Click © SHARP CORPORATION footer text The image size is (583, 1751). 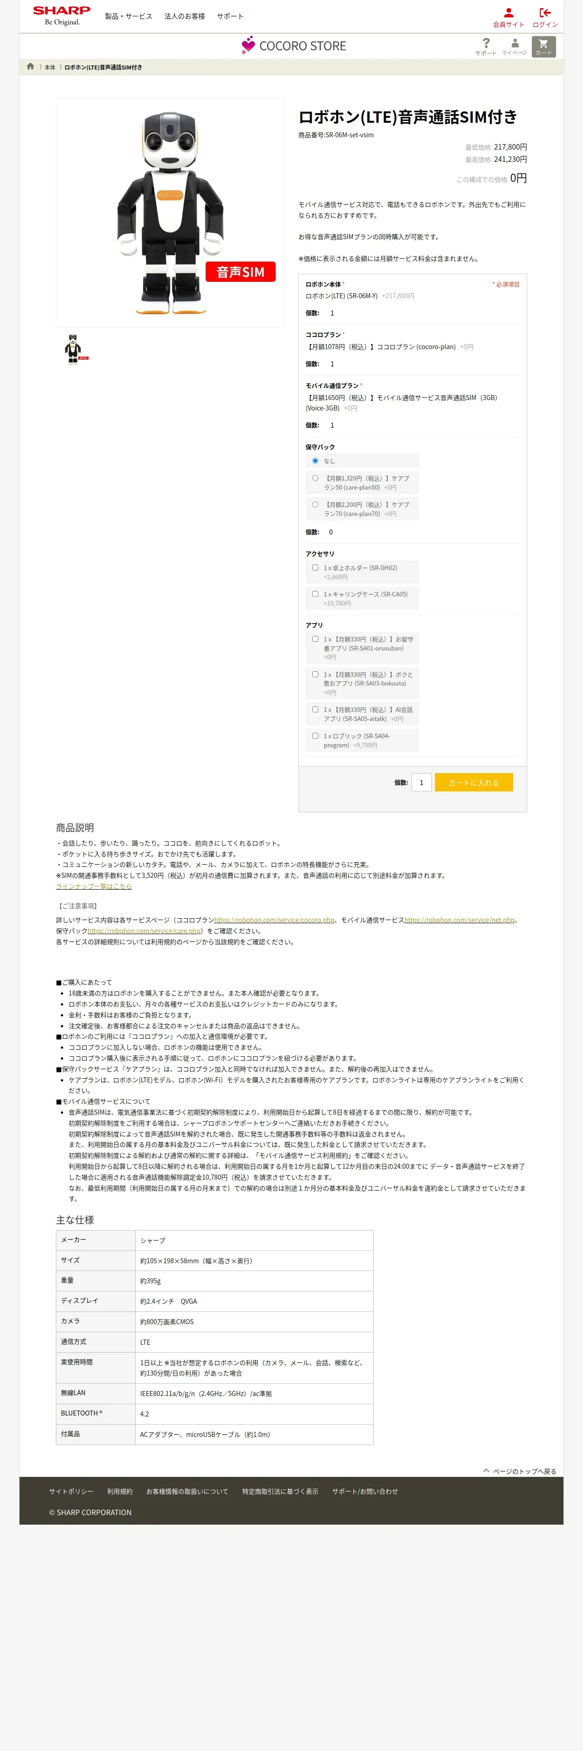point(90,1512)
